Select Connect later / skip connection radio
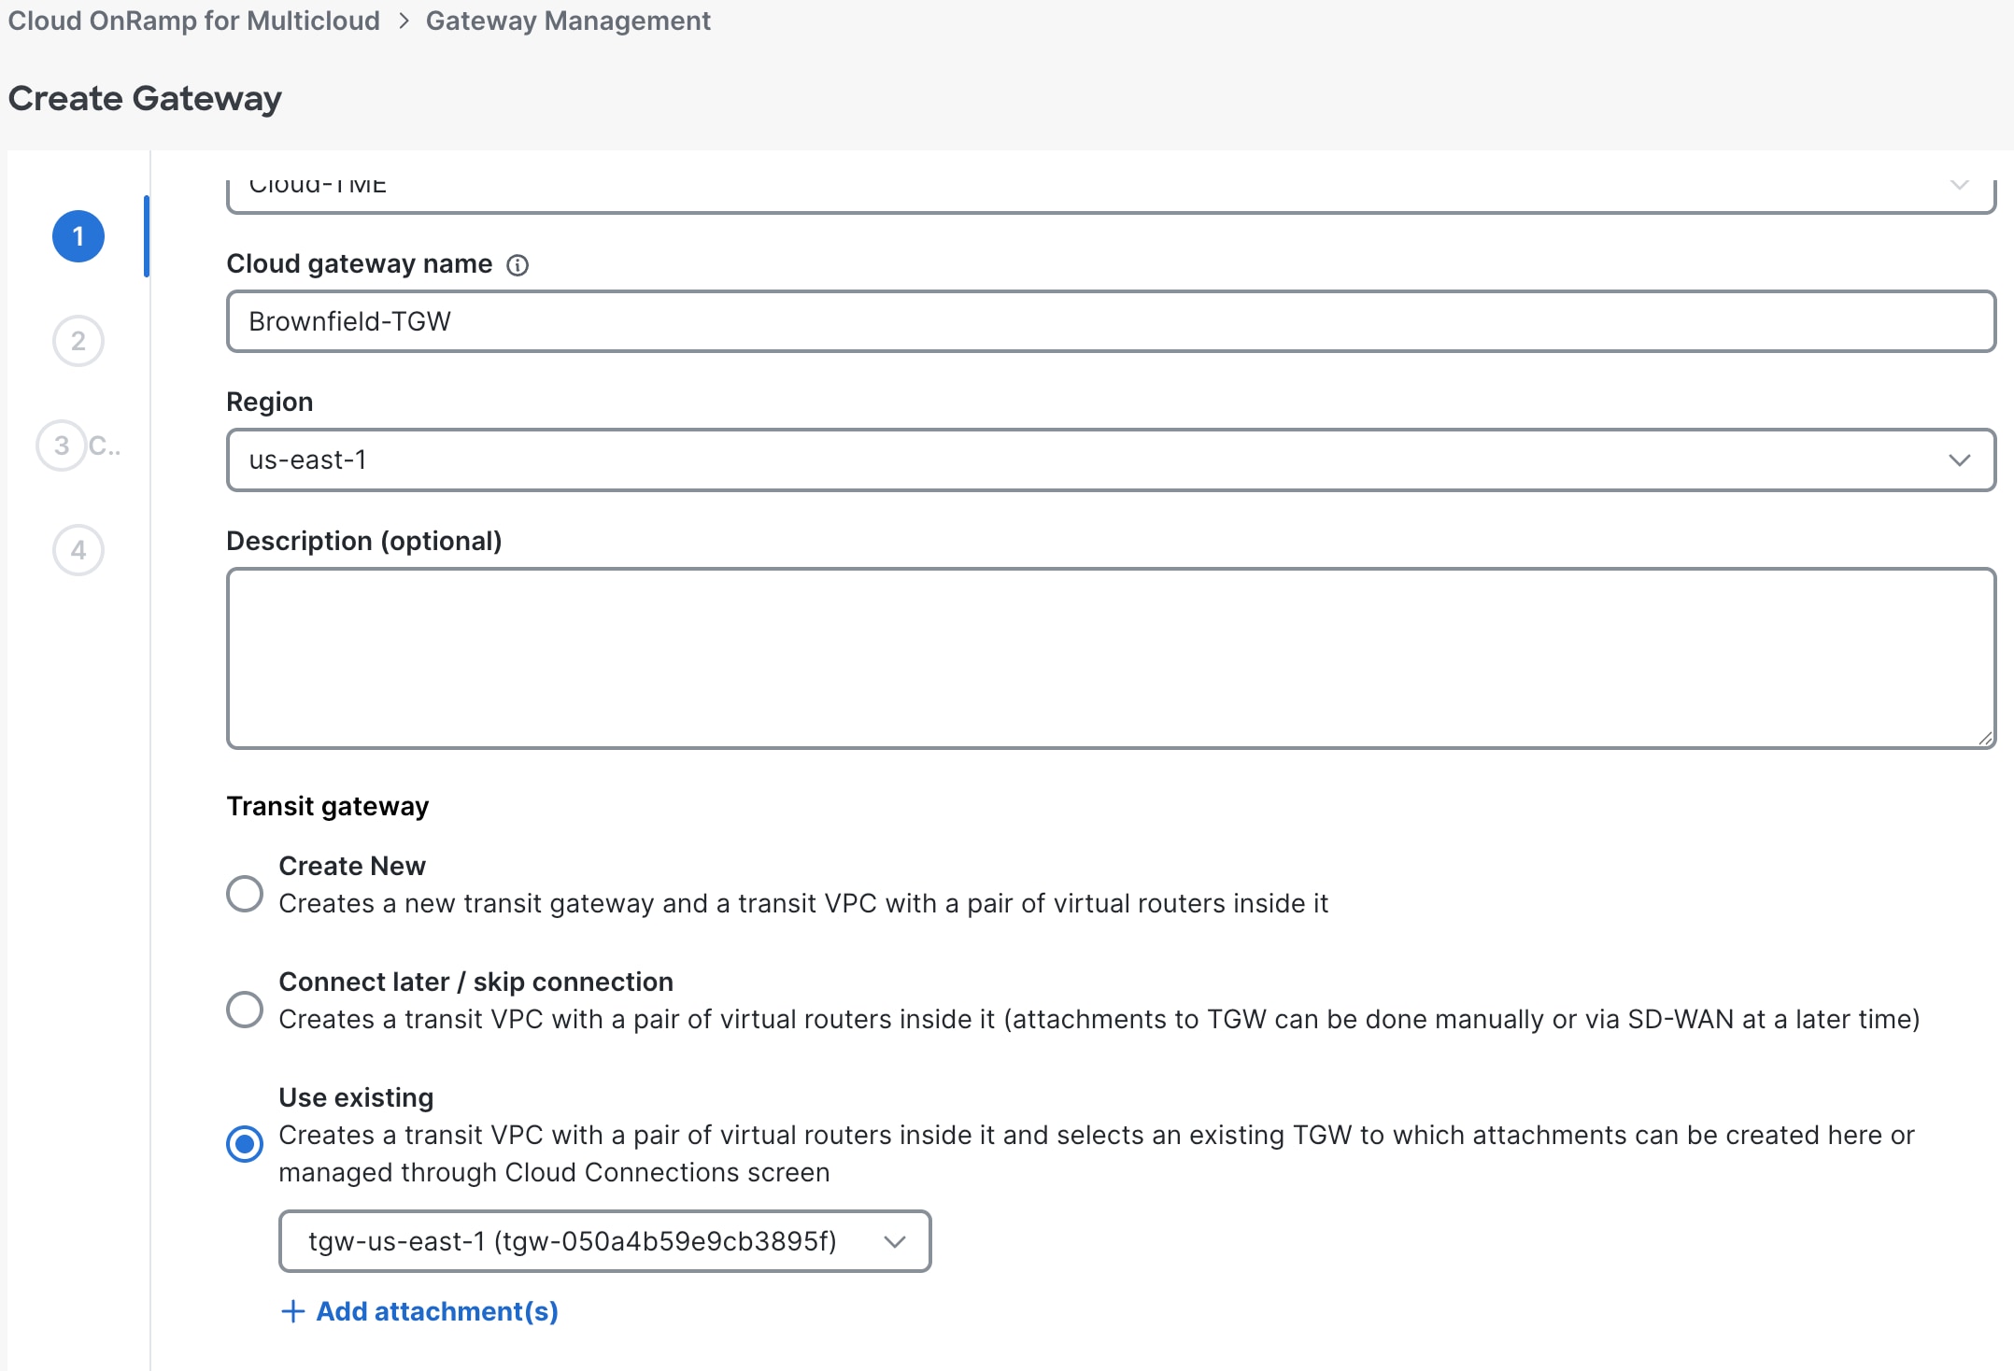Screen dimensions: 2014x1371 click(245, 1010)
